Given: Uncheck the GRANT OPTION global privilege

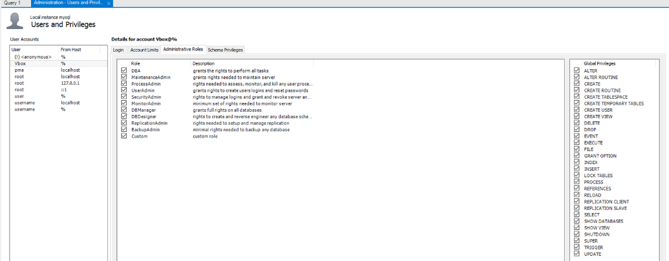Looking at the screenshot, I should point(576,156).
